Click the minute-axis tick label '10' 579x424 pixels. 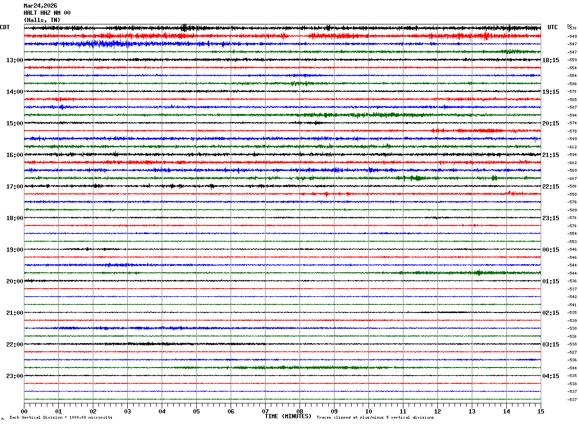click(x=368, y=411)
